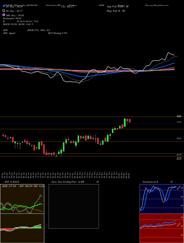Click the '(MGR) 57.6, 30.6, 8.2' ADX values
This screenshot has height=243, width=184.
[x=38, y=30]
